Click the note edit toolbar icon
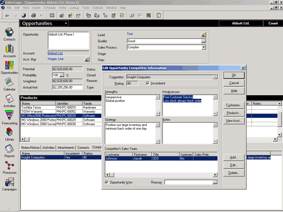Screen dimensions: 283x212 click(114, 16)
